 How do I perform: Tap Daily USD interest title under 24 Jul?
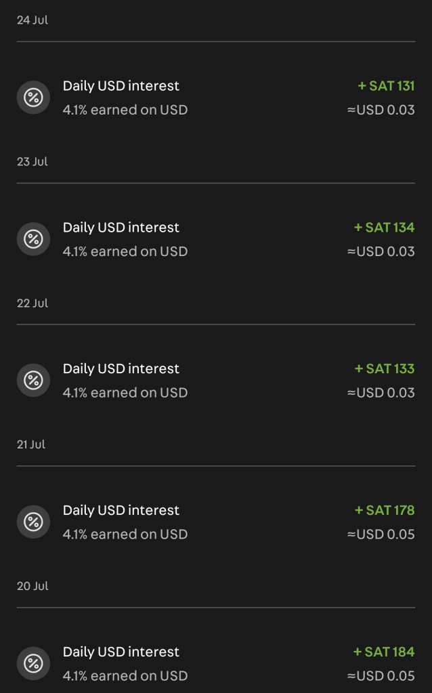point(121,86)
